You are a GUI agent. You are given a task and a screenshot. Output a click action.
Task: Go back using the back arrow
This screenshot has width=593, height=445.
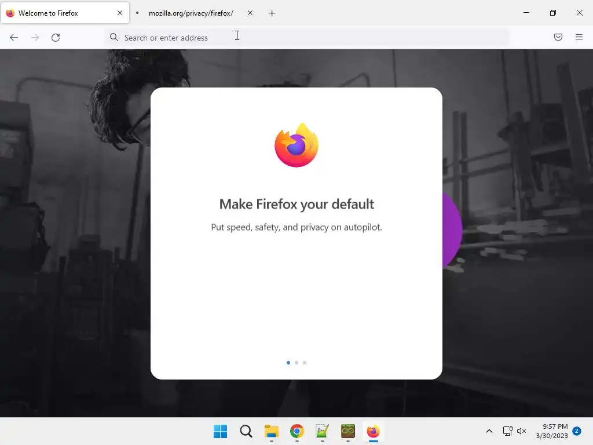(14, 38)
